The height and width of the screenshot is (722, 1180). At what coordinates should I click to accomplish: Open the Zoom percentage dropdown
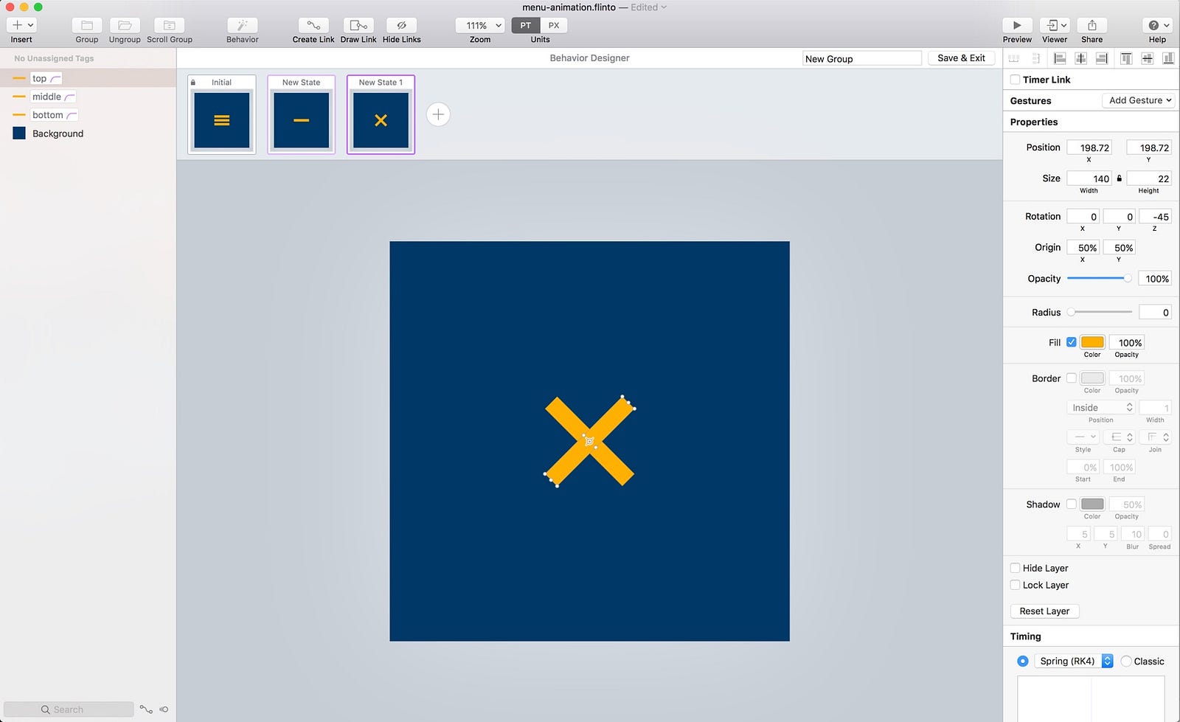click(480, 25)
